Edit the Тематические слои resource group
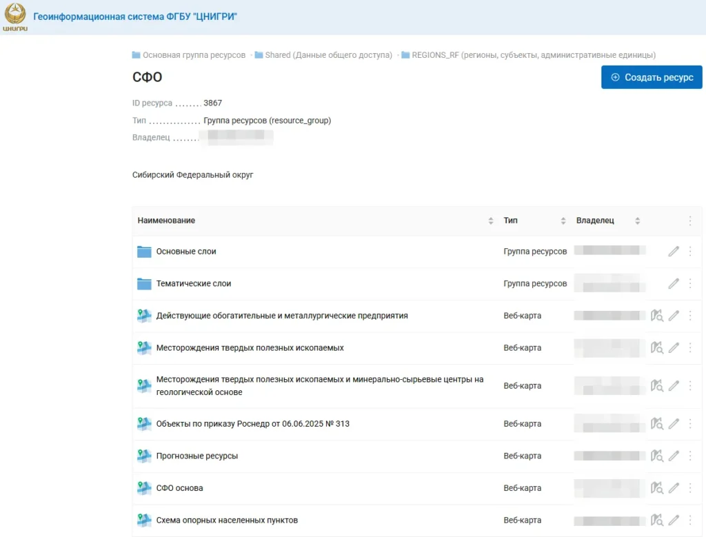The image size is (706, 537). tap(674, 283)
